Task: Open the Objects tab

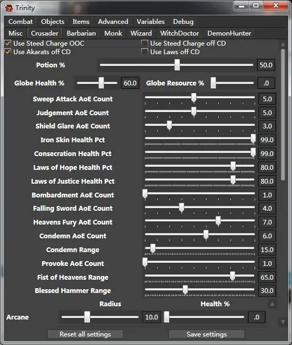Action: pos(53,22)
